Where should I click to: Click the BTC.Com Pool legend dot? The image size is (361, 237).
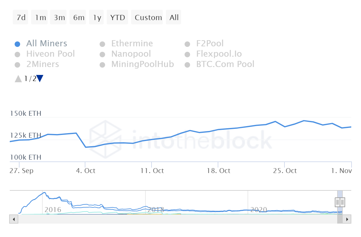188,65
